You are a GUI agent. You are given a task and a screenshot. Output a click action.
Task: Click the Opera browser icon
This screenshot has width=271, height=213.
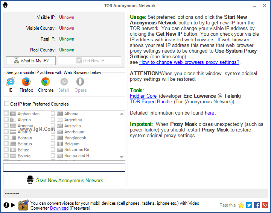pyautogui.click(x=80, y=82)
